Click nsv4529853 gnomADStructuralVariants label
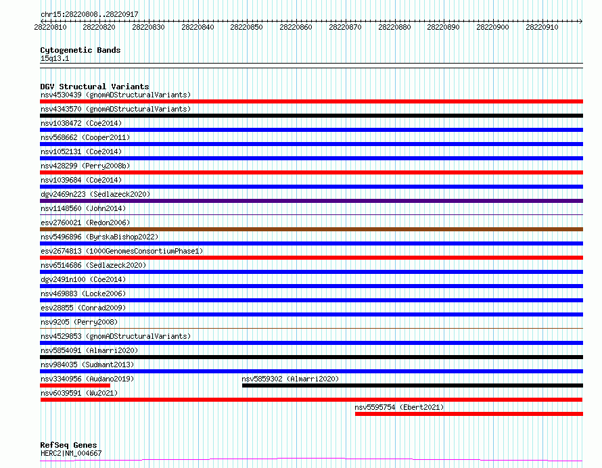The height and width of the screenshot is (468, 602). pos(116,336)
